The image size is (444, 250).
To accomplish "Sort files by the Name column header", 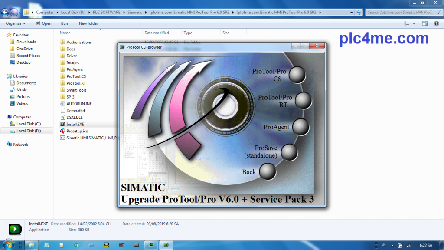I will 65,33.
